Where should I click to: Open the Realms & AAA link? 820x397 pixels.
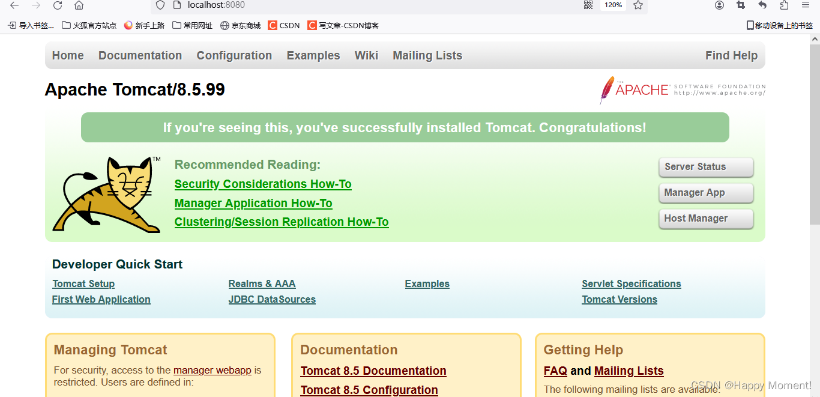[262, 283]
